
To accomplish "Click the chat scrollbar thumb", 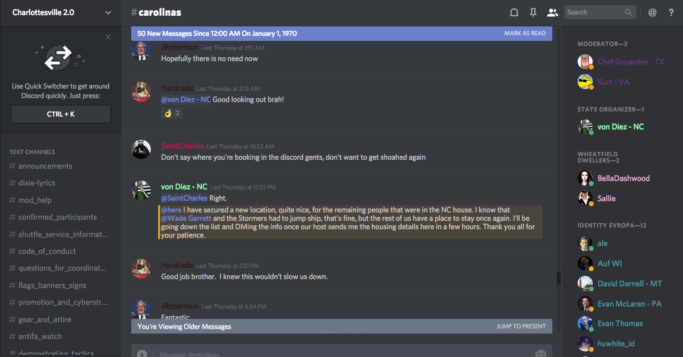I will coord(558,278).
